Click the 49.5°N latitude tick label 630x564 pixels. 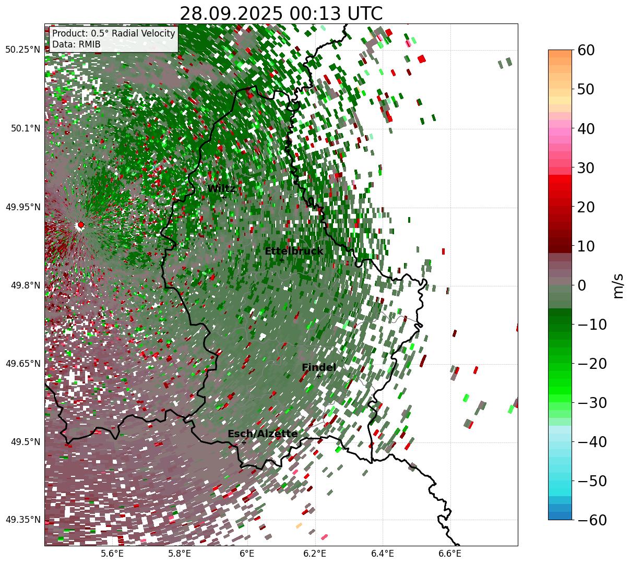[25, 442]
